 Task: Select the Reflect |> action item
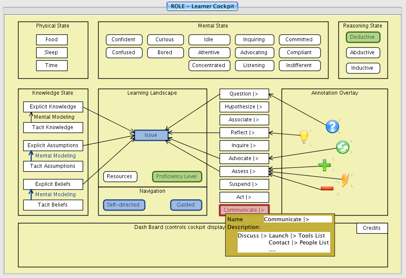244,133
